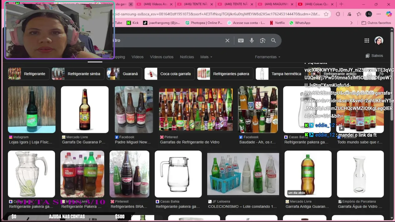Filter by the Refrigerante simba chip
395x222 pixels.
coord(78,74)
